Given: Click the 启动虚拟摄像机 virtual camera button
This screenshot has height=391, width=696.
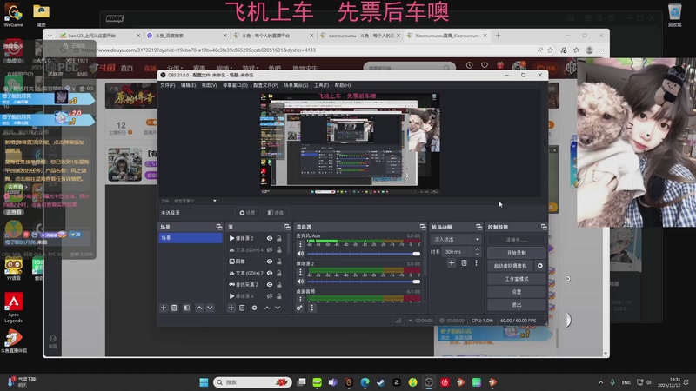Looking at the screenshot, I should 511,266.
